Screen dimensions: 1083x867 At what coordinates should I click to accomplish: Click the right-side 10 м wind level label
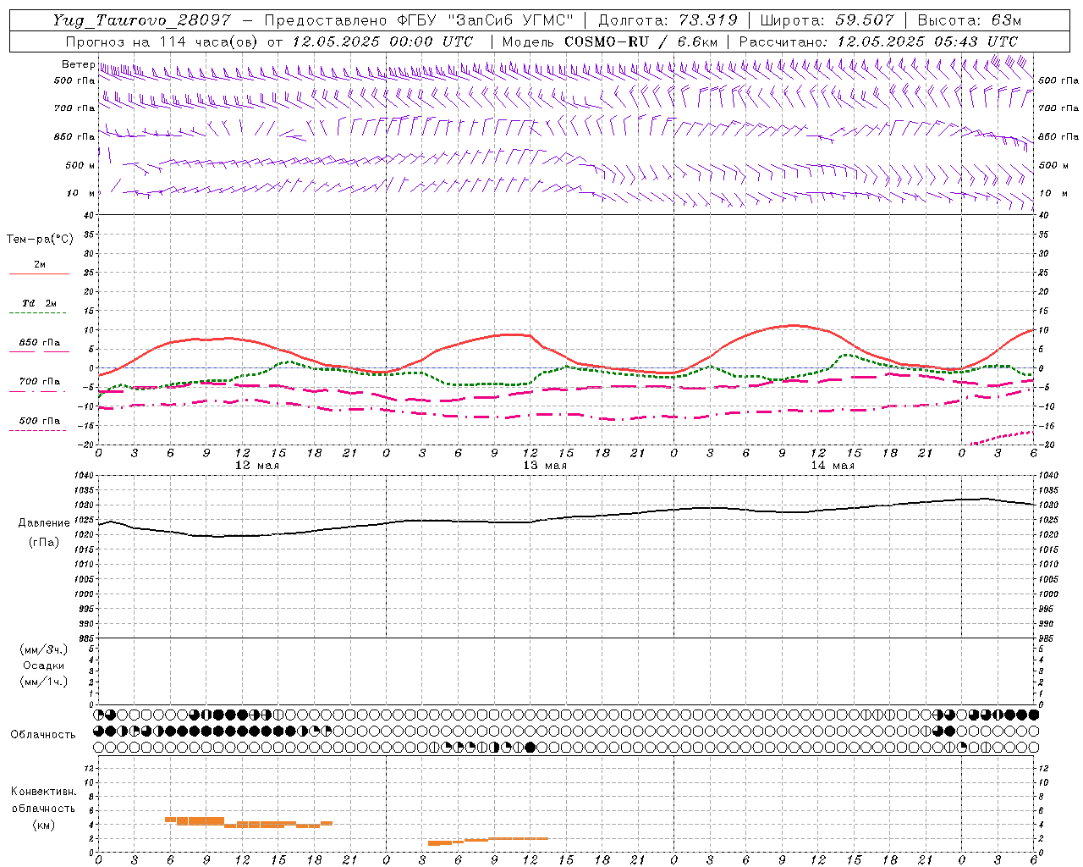click(1052, 193)
